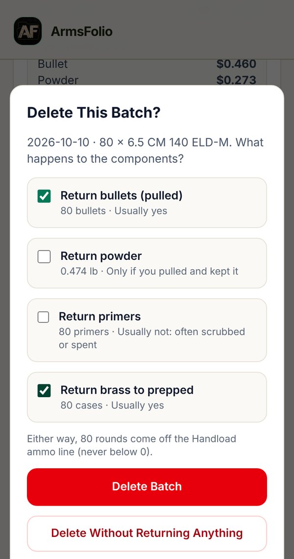The image size is (294, 559).
Task: Uncheck the Return bullets (pulled) checkbox
Action: [44, 196]
